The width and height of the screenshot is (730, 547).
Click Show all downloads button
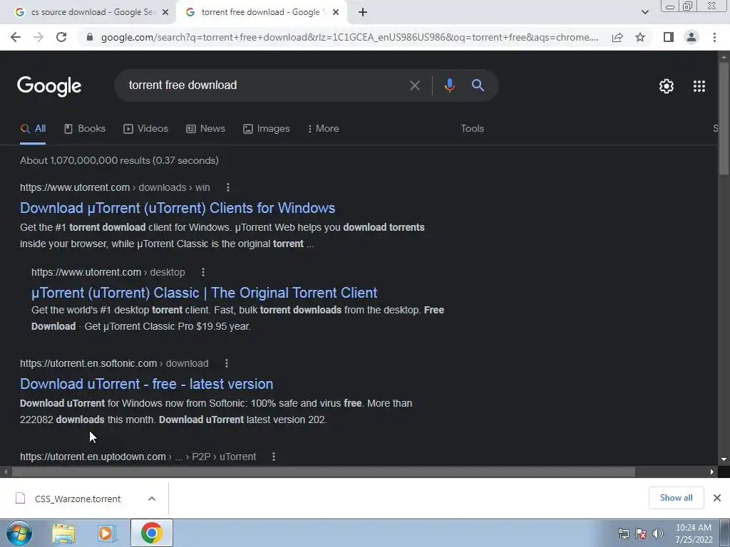pos(676,498)
